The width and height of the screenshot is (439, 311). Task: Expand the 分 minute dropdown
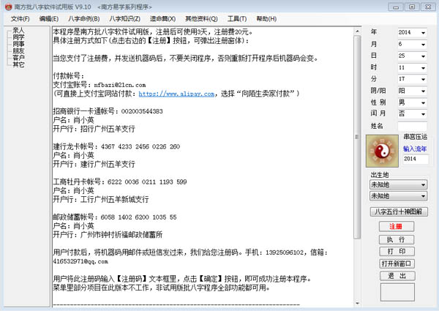click(x=423, y=80)
